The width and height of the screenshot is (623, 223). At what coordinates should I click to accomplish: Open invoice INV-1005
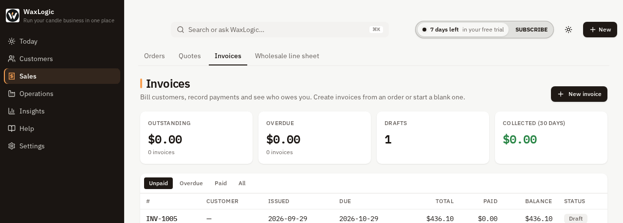162,219
